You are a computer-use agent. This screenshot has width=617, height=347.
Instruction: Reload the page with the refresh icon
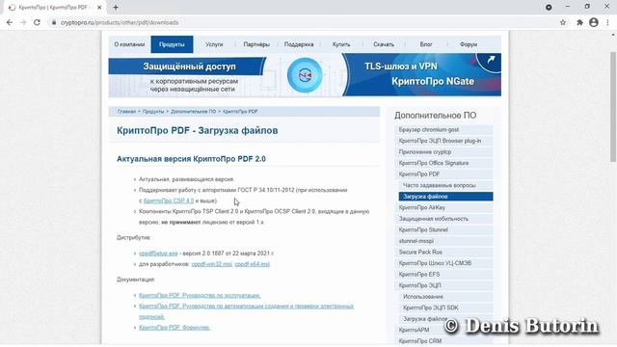pos(37,22)
